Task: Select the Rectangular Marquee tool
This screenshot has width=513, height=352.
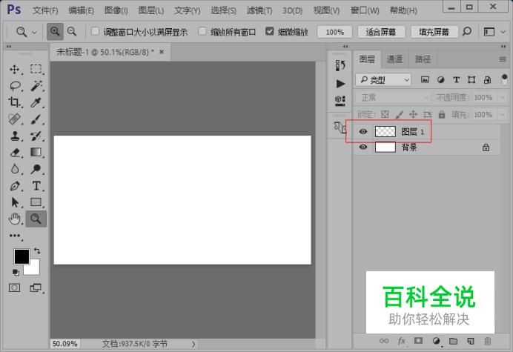Action: pyautogui.click(x=36, y=70)
